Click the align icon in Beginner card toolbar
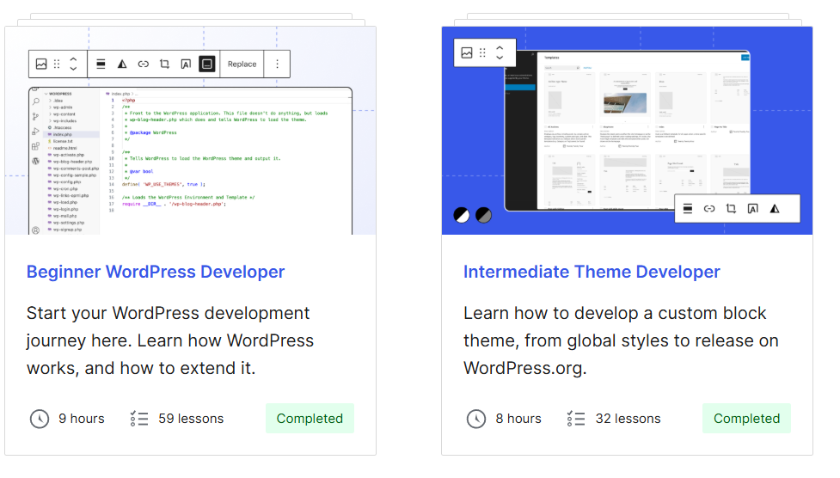840x478 pixels. tap(101, 64)
